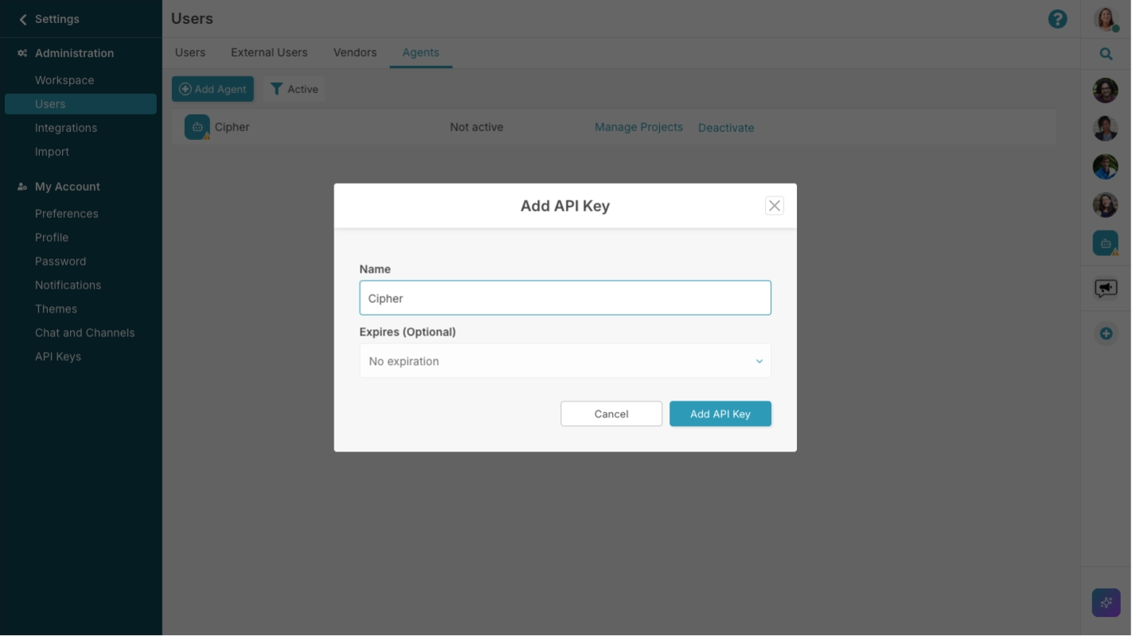Viewport: 1132px width, 636px height.
Task: Click the "Not active" status text
Action: (x=476, y=127)
